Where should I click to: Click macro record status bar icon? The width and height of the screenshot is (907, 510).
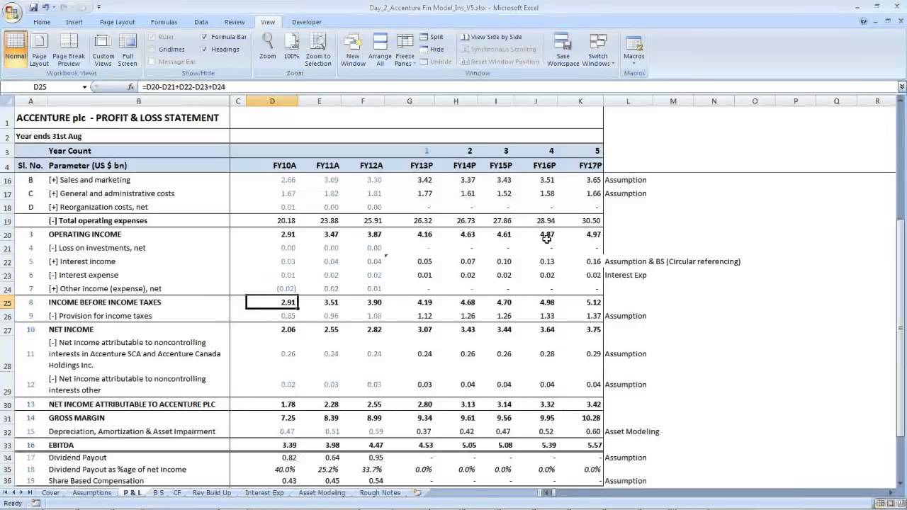click(36, 504)
